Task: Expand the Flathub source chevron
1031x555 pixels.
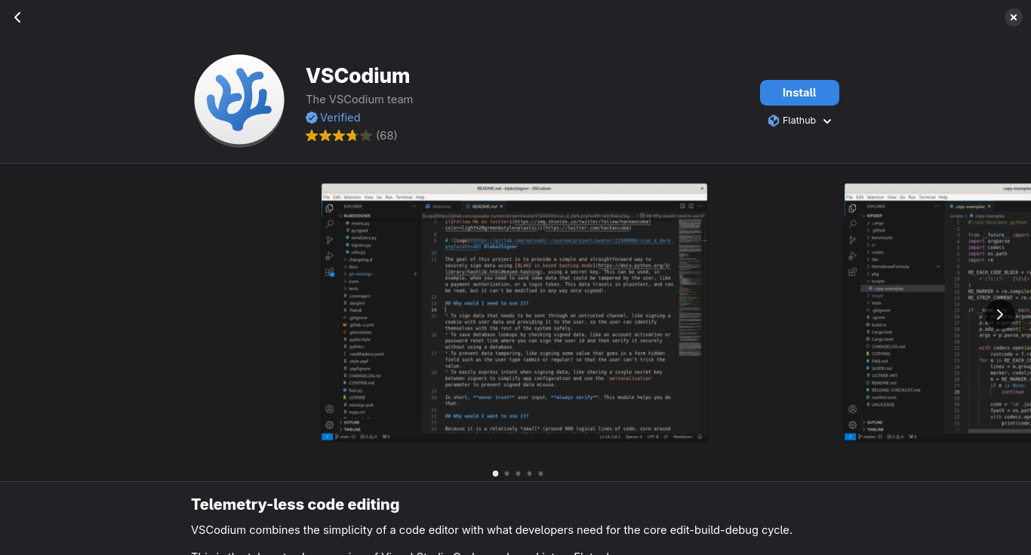Action: [827, 121]
